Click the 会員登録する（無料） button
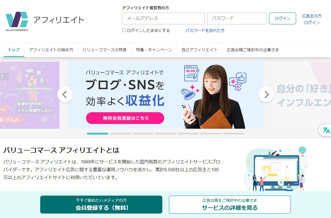331x218 pixels. pos(101,205)
